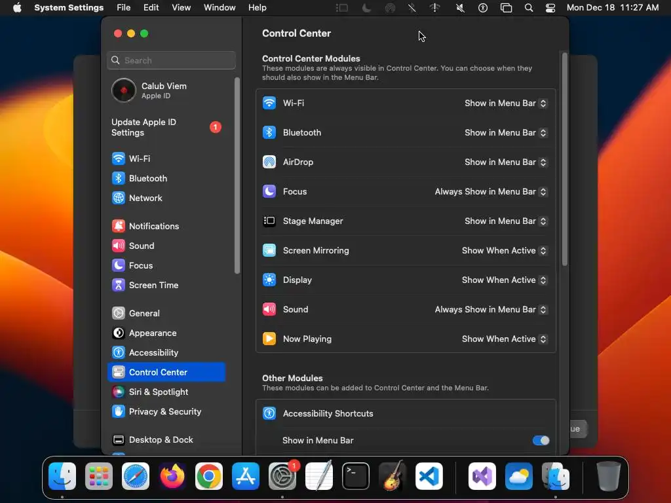This screenshot has width=671, height=503.
Task: Open Weather app from the Dock
Action: (x=519, y=476)
